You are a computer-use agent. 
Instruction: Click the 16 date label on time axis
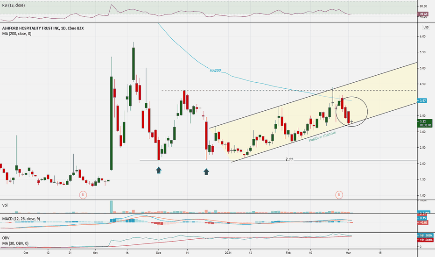127,253
